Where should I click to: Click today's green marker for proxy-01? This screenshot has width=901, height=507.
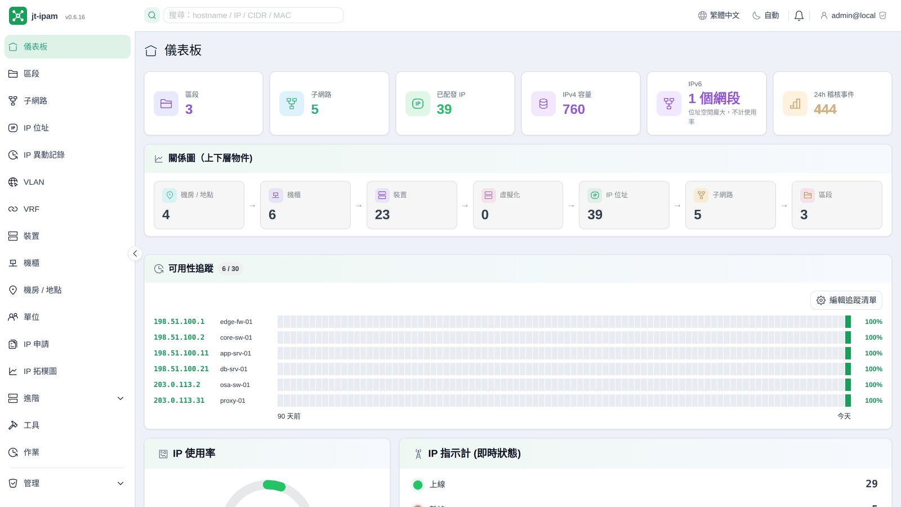(848, 401)
